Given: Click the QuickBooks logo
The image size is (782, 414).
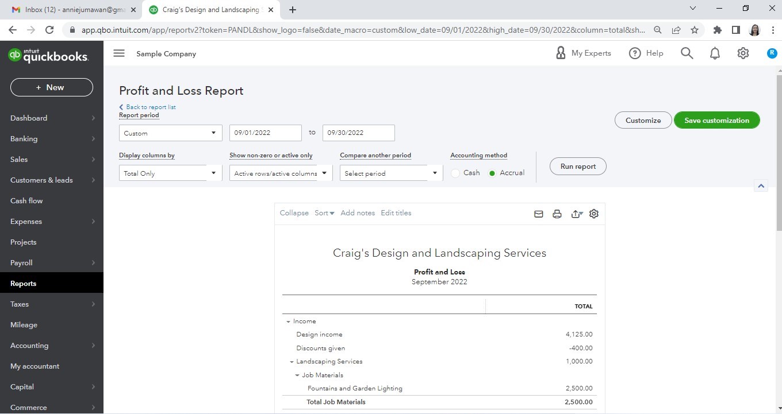Looking at the screenshot, I should pyautogui.click(x=48, y=56).
